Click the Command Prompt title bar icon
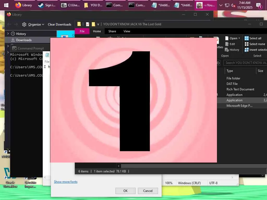Screen dimensions: 267x200 pyautogui.click(x=14, y=48)
